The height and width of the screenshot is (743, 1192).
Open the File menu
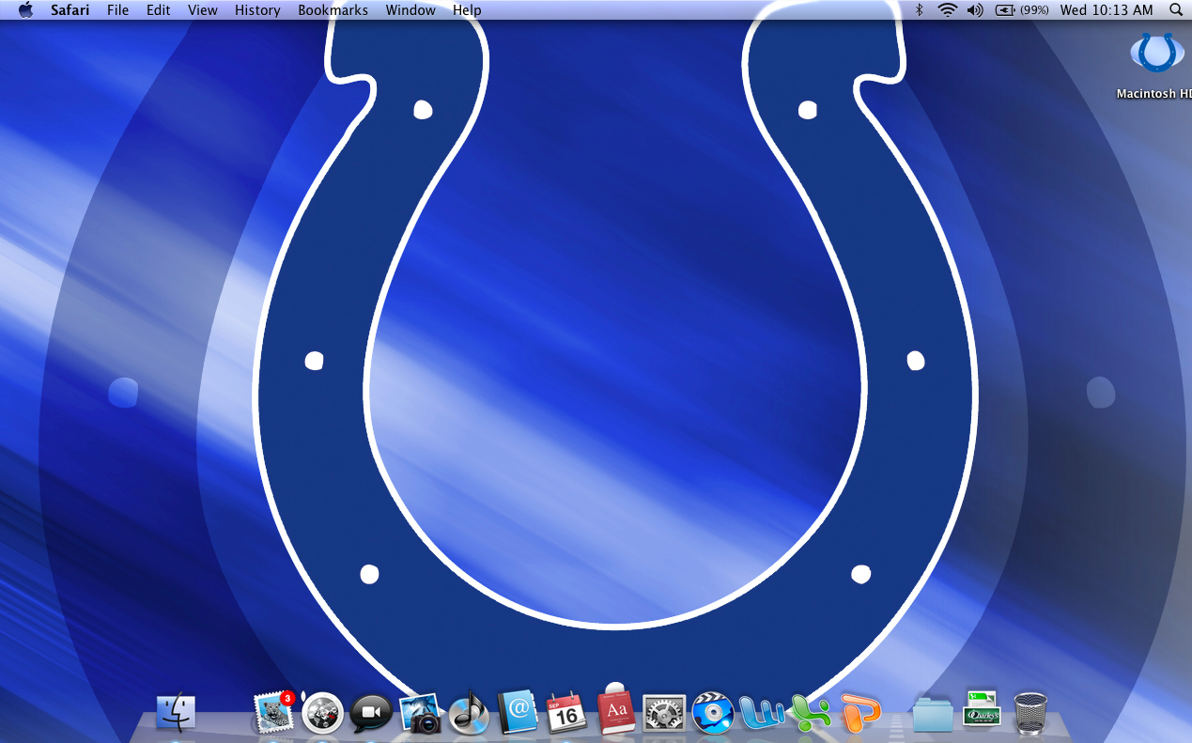click(117, 10)
